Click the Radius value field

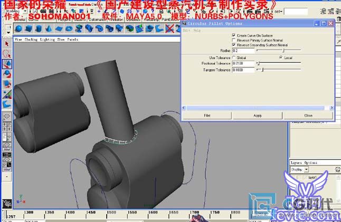(243, 51)
